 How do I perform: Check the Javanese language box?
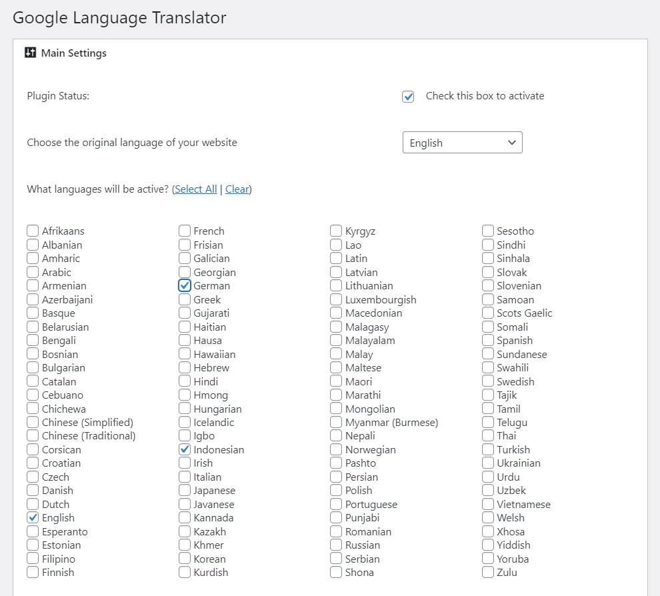tap(185, 504)
